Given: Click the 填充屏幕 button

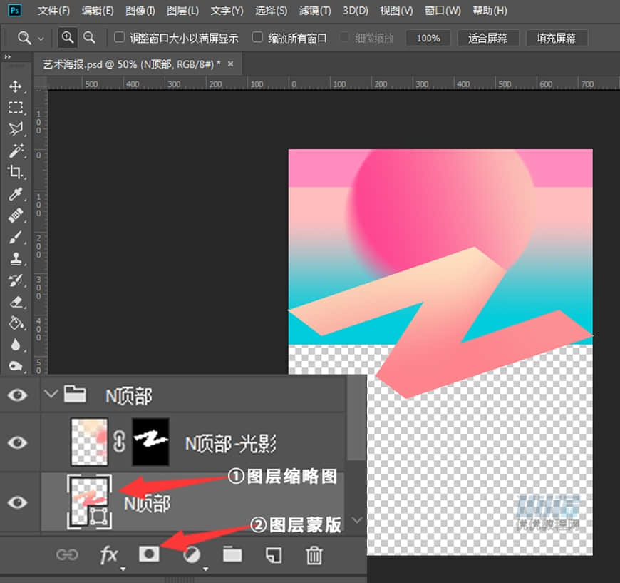Looking at the screenshot, I should pos(557,38).
